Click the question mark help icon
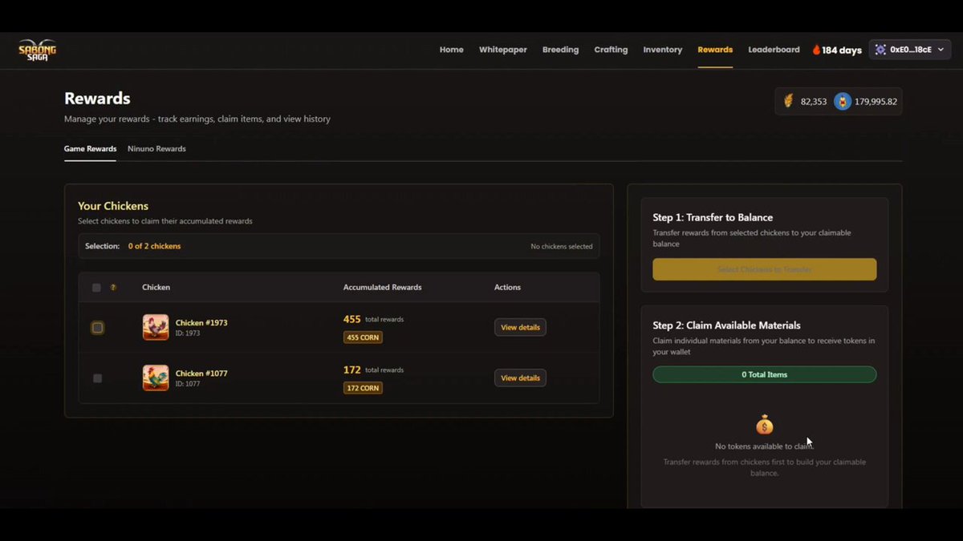The width and height of the screenshot is (963, 541). (x=113, y=288)
